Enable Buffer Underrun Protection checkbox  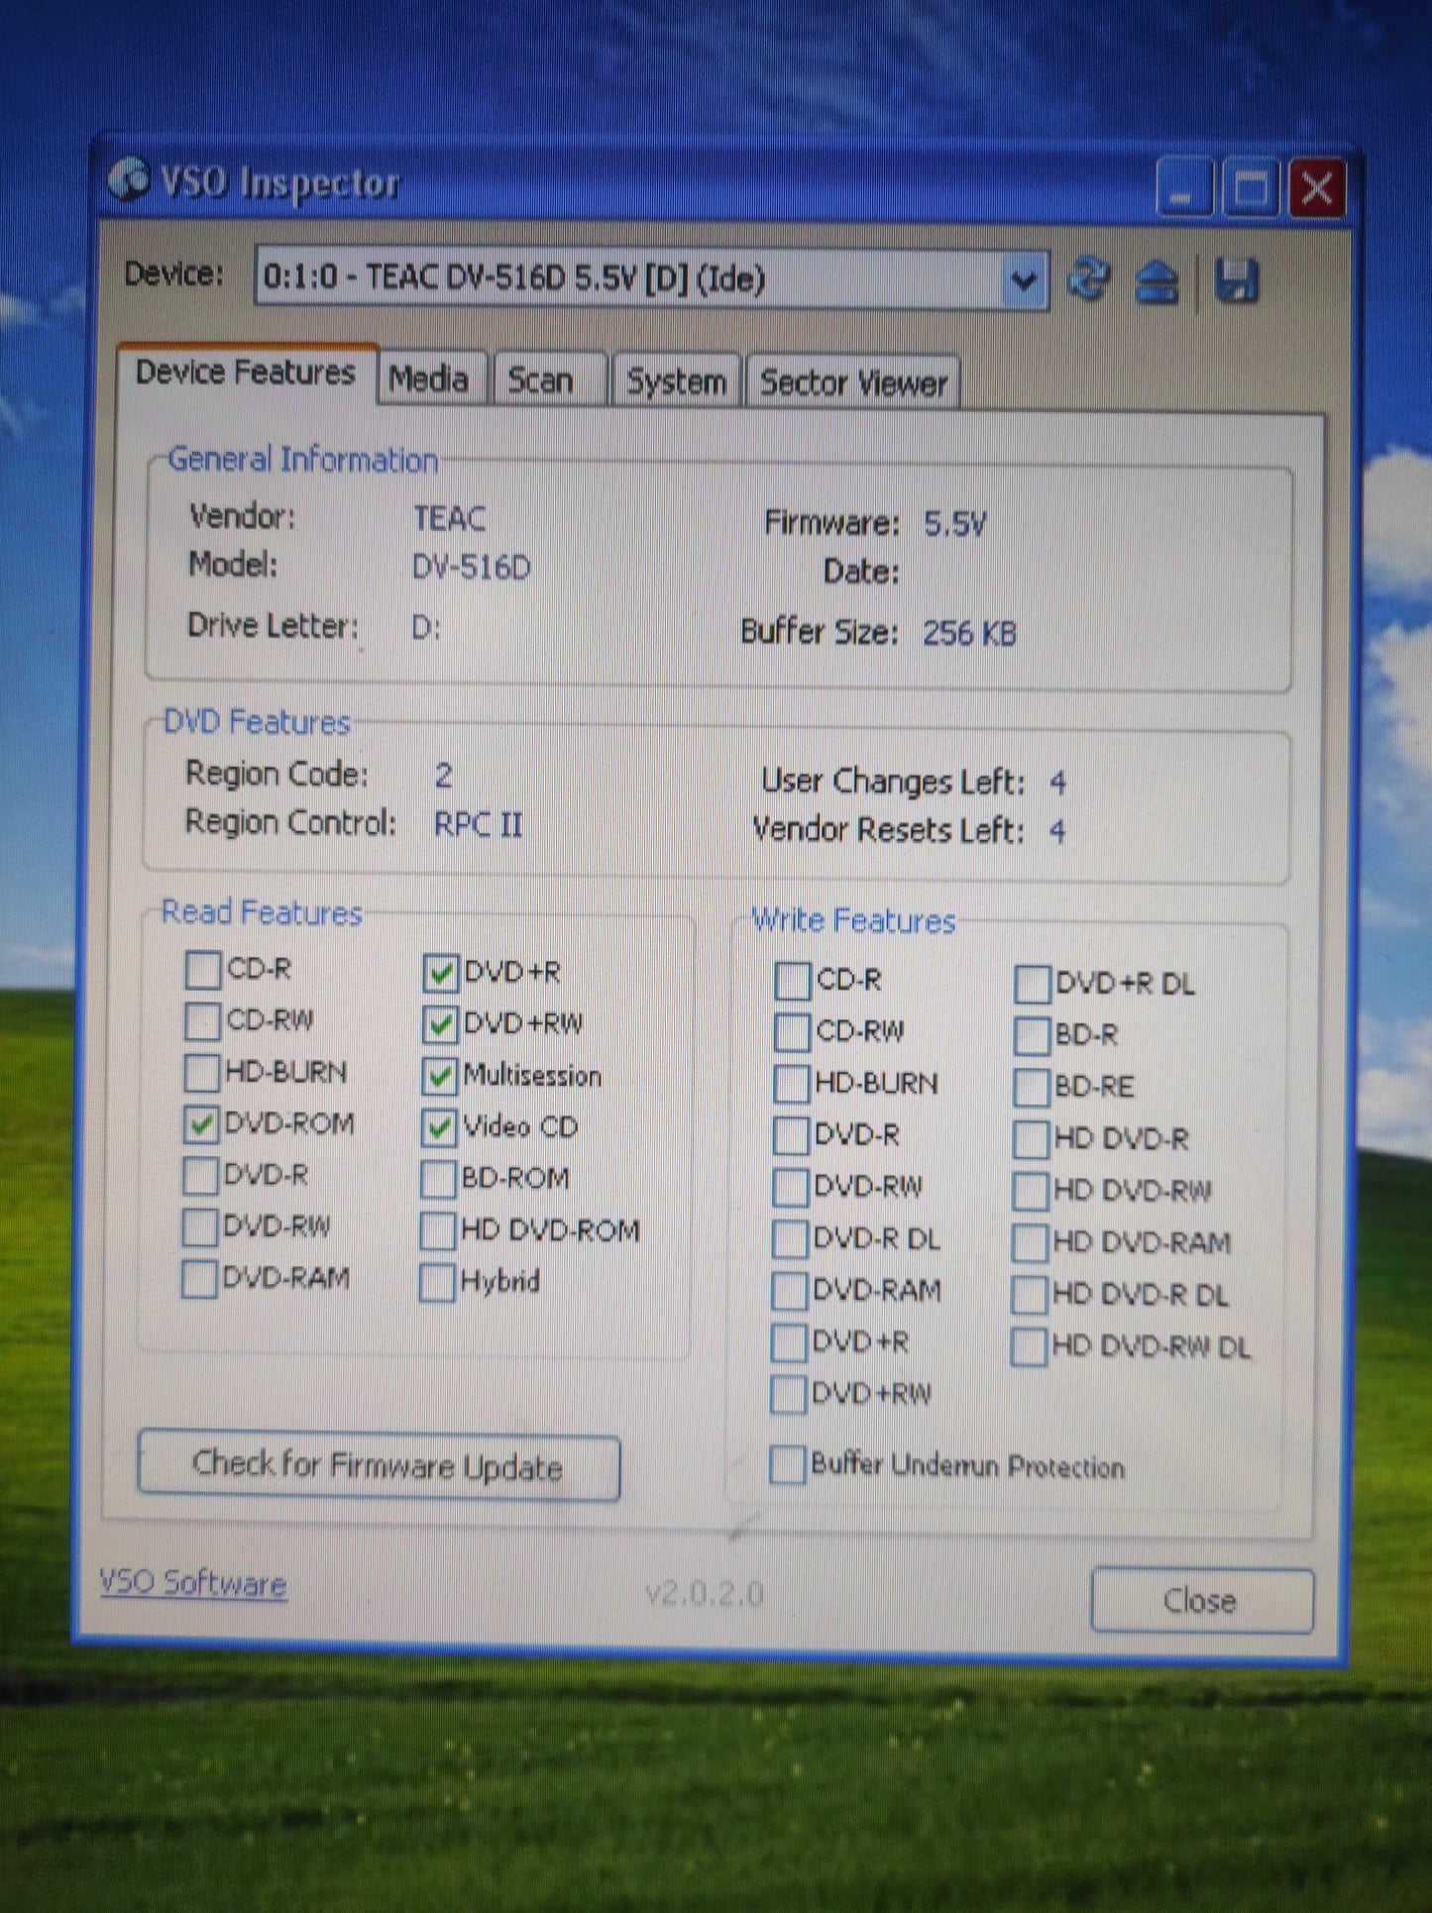tap(787, 1464)
